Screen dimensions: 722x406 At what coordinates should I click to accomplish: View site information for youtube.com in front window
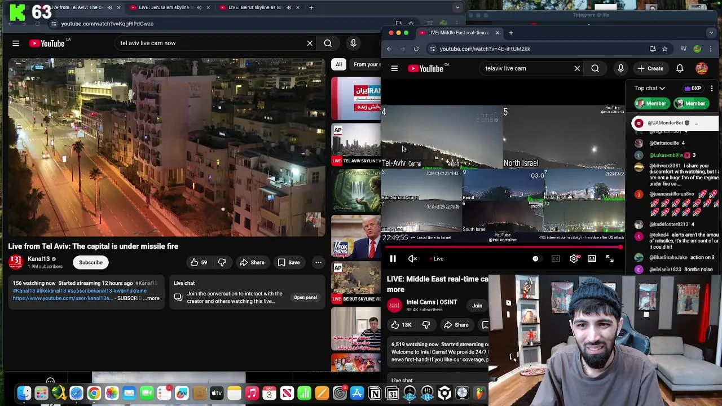[433, 48]
